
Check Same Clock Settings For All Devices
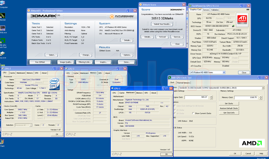(175, 106)
